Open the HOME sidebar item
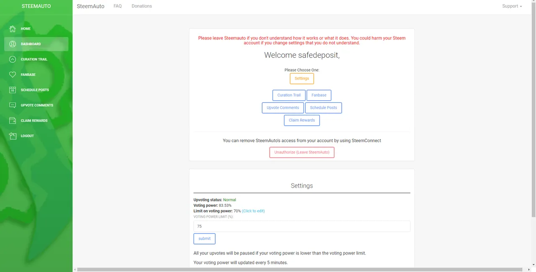536x272 pixels. pos(36,29)
